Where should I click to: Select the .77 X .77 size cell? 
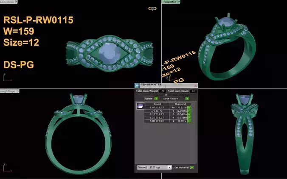pyautogui.click(x=157, y=111)
